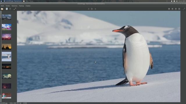Go to the previous image arrow
This screenshot has width=186, height=104.
pos(89,9)
